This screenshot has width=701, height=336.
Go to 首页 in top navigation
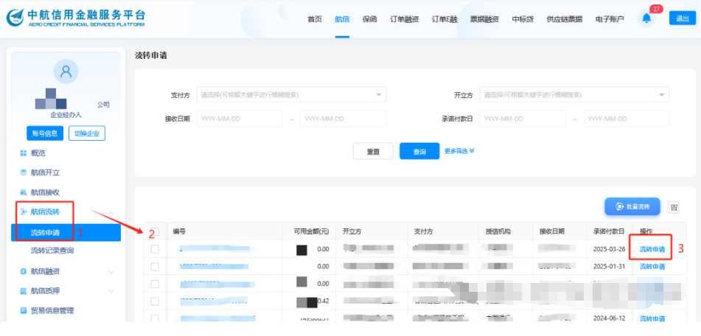click(315, 19)
